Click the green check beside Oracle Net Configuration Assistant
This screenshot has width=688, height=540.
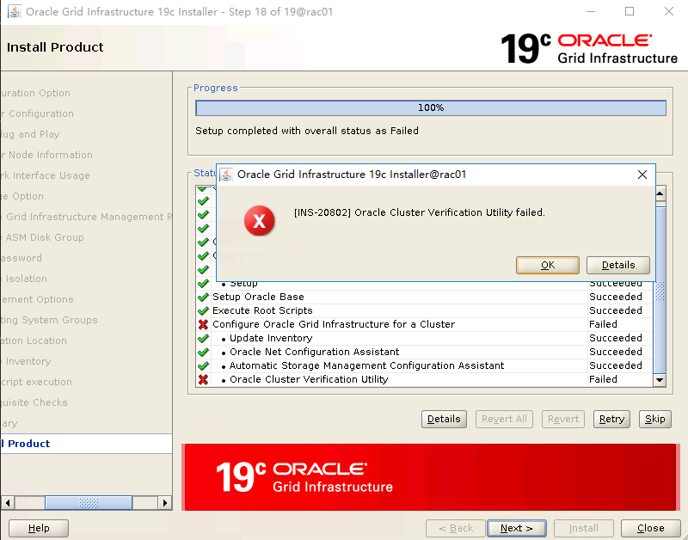point(203,352)
